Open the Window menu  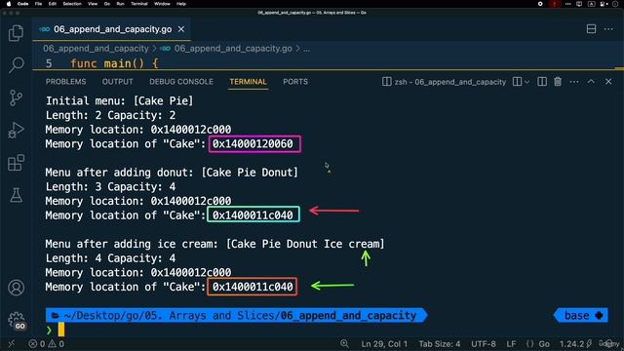tap(162, 4)
